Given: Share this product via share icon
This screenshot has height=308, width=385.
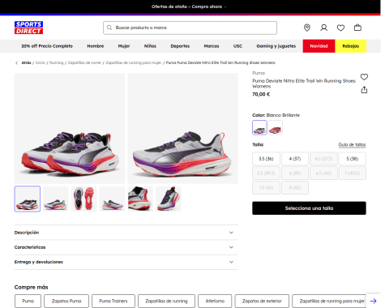Looking at the screenshot, I should 364,90.
